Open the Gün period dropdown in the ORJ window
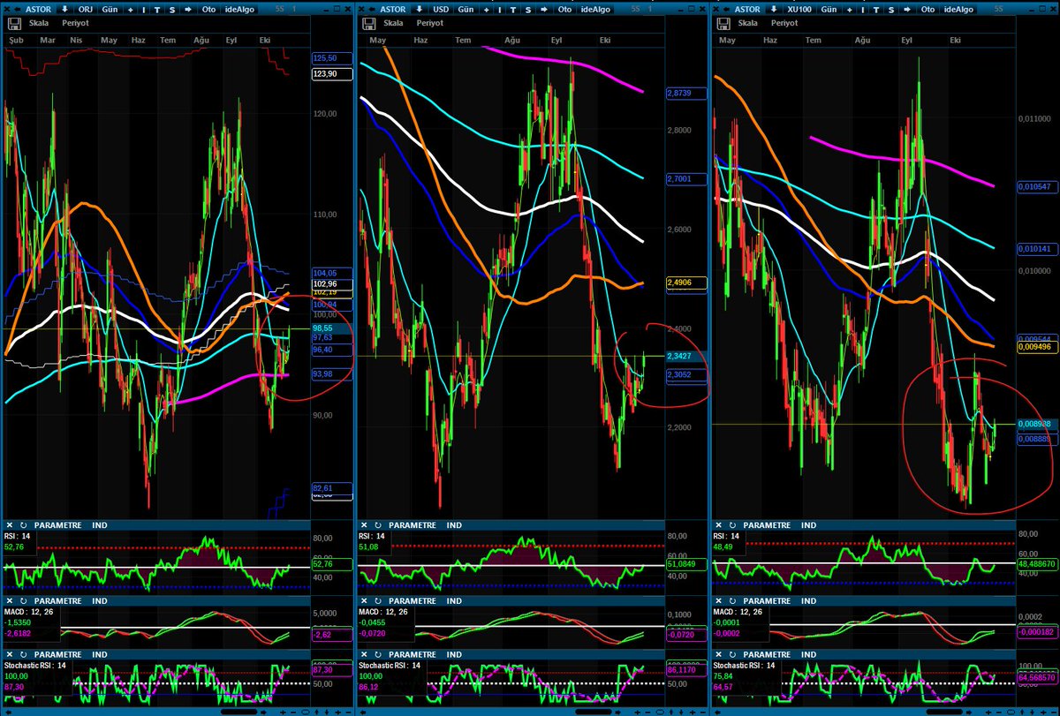The height and width of the screenshot is (716, 1060). [110, 10]
